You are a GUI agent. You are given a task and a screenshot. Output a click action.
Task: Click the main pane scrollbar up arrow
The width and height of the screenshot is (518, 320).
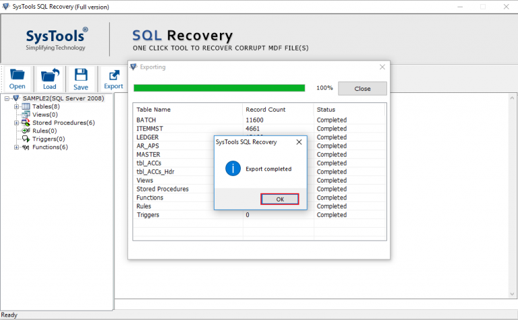512,98
